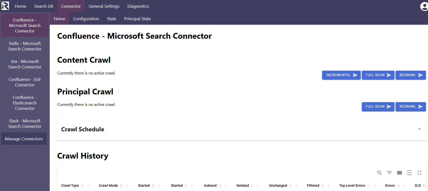Open search icon in Crawl History table

379,173
